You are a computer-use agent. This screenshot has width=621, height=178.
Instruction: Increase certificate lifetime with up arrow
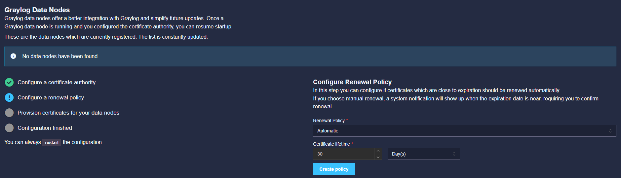click(x=378, y=151)
